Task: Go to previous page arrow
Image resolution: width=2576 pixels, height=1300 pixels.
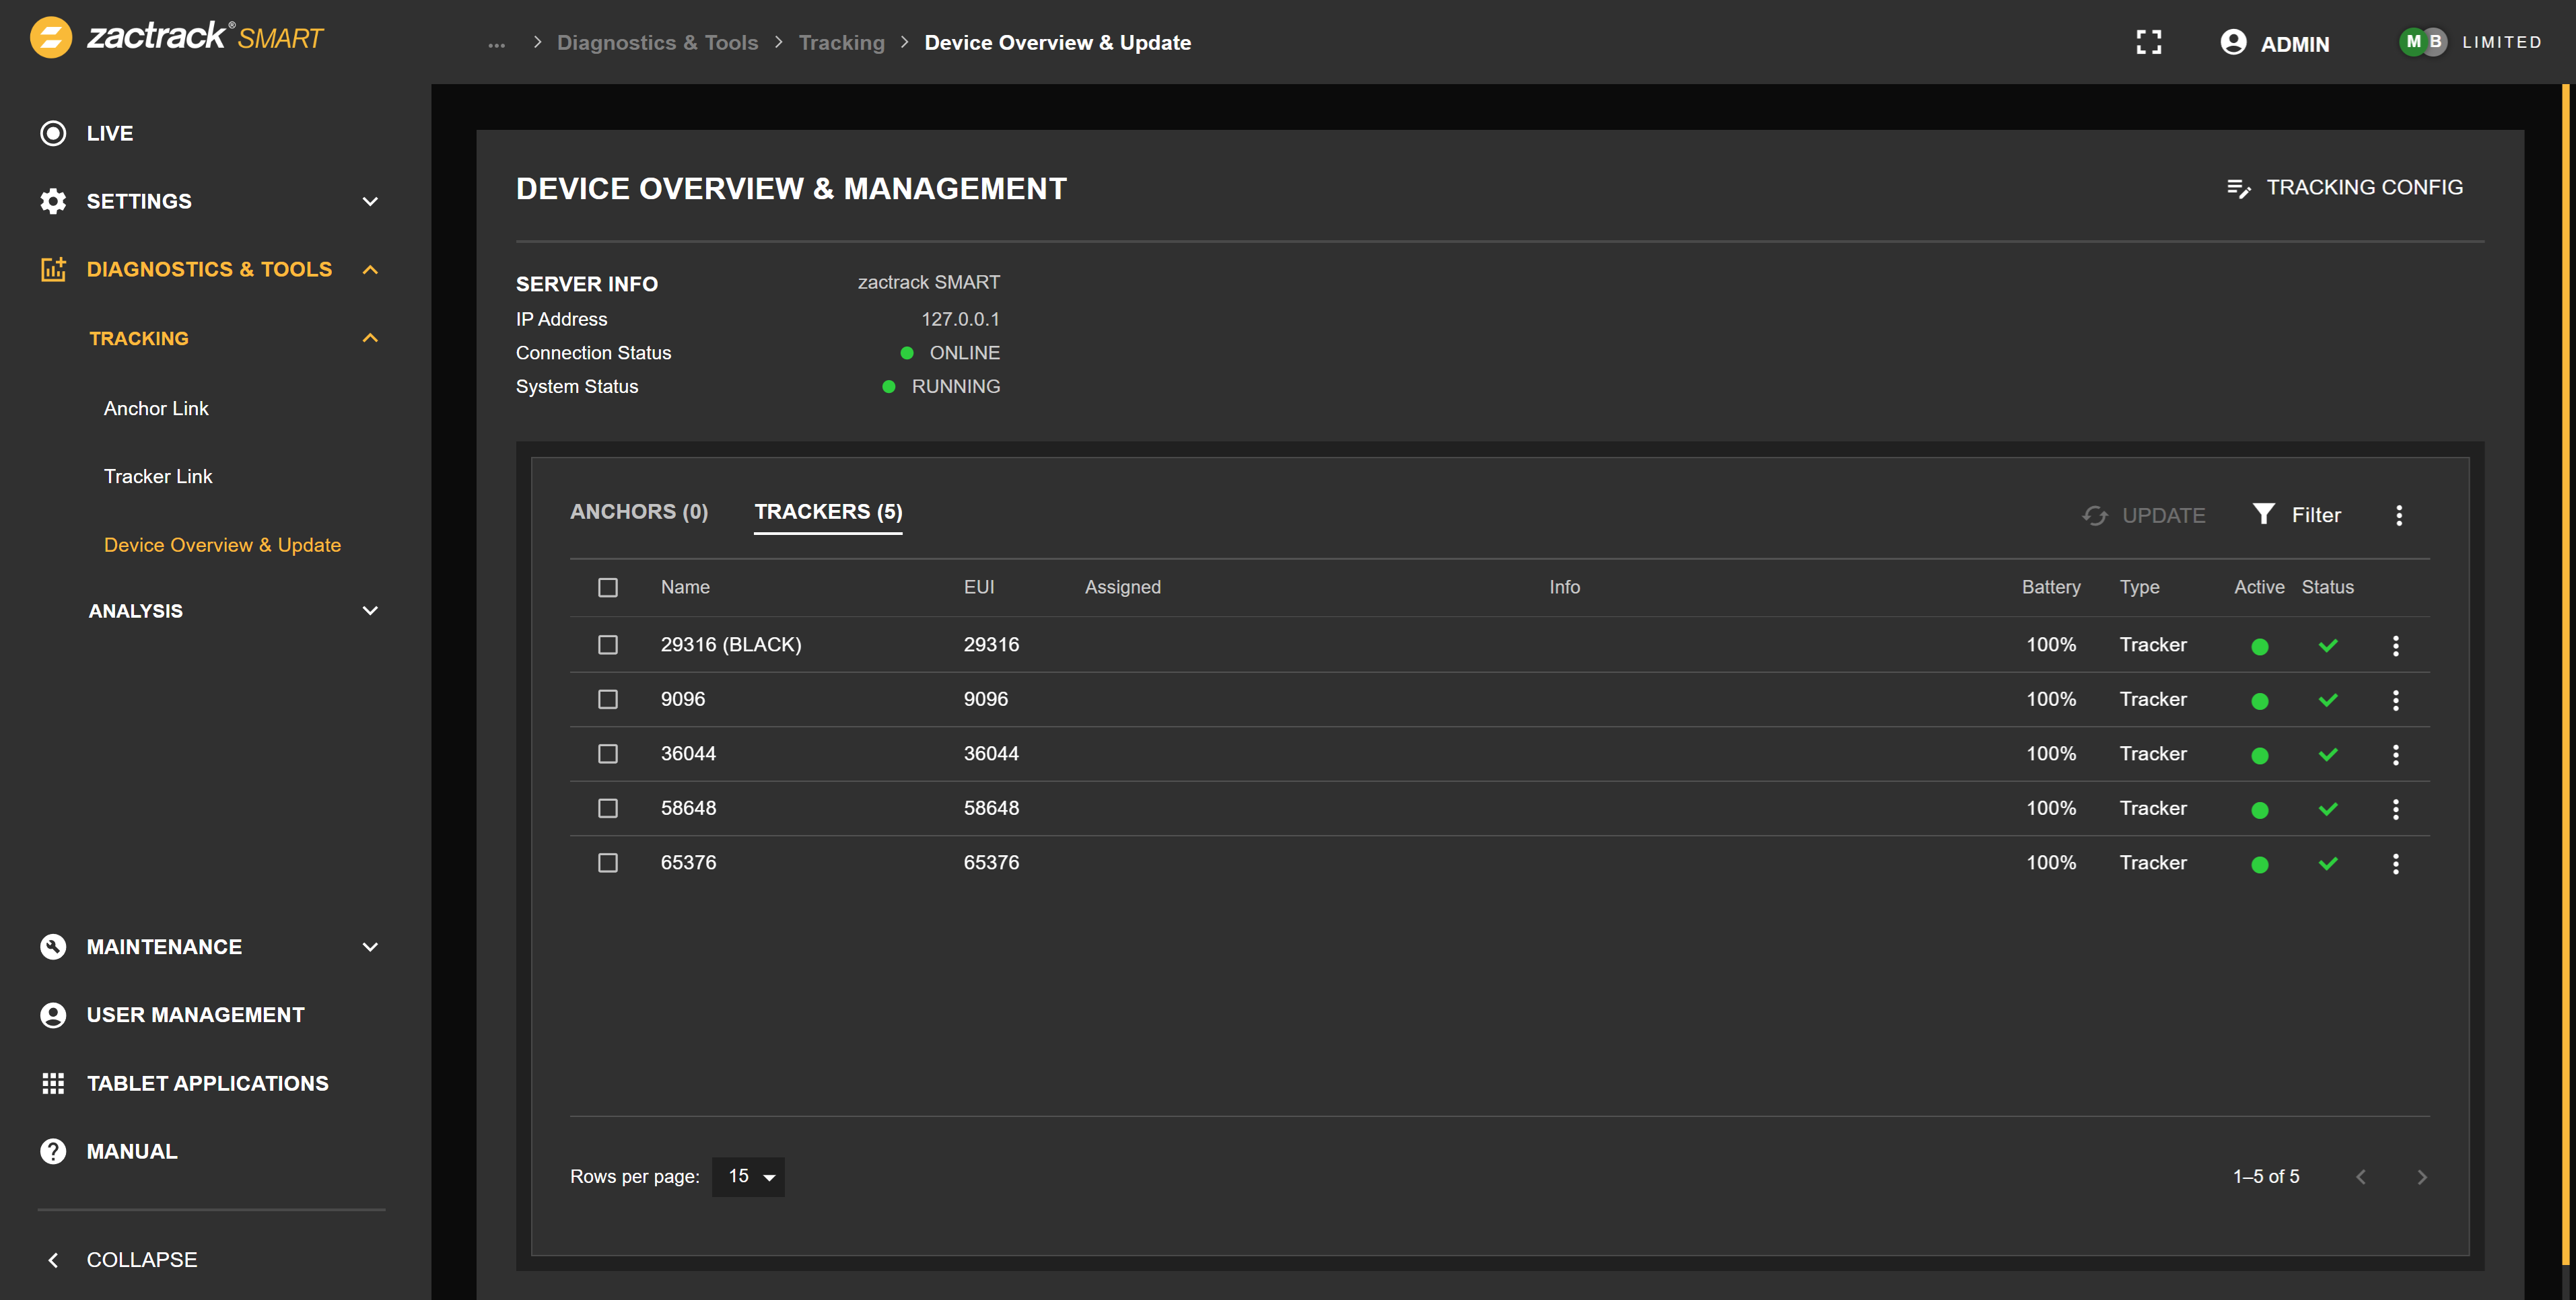Action: tap(2361, 1176)
